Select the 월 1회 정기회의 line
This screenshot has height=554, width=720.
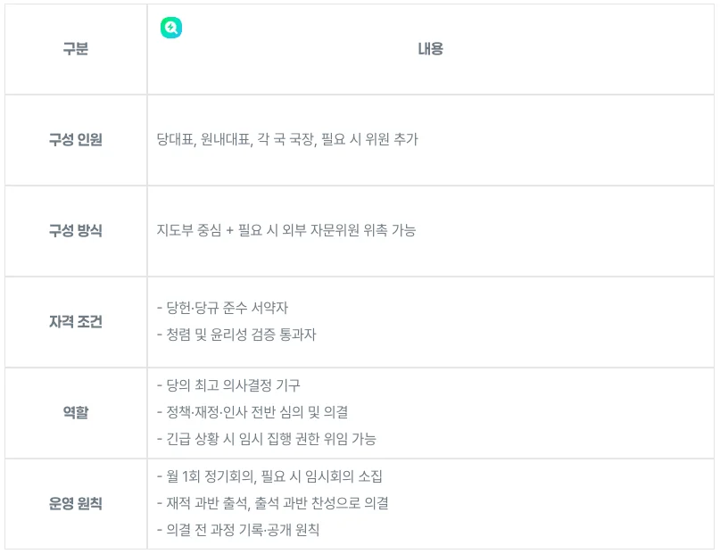[205, 477]
